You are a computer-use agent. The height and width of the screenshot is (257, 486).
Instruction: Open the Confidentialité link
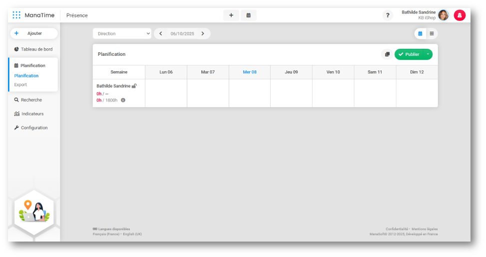[x=397, y=229]
